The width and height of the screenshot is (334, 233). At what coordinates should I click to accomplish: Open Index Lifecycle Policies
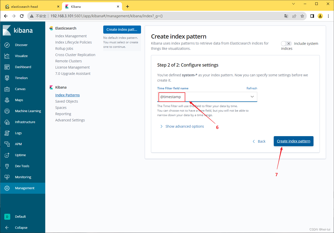click(73, 42)
